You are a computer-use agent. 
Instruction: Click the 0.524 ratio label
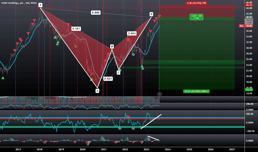coord(108,78)
